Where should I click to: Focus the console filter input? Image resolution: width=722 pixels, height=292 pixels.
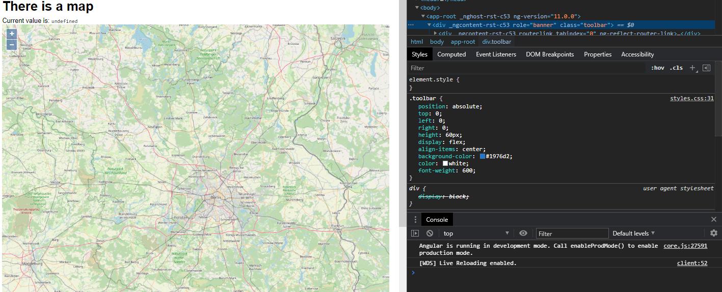coord(572,233)
